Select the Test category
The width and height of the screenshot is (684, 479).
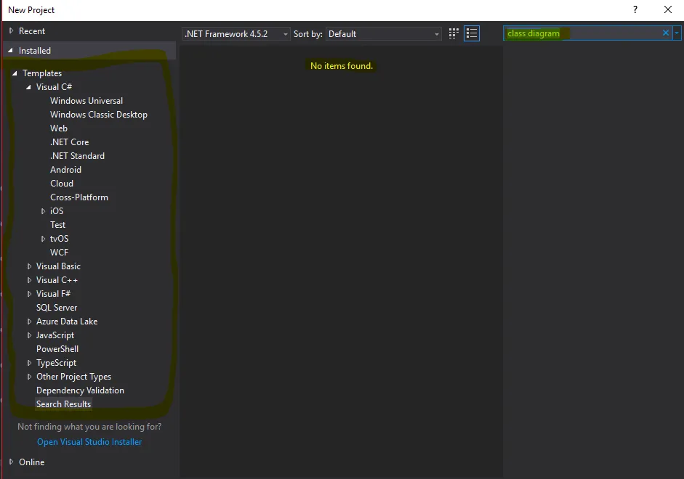[x=57, y=225]
